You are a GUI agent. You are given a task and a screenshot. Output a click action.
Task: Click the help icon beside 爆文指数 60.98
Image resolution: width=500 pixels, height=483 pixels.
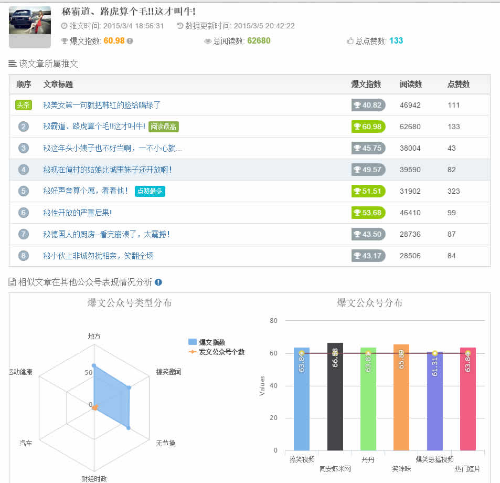(x=130, y=41)
